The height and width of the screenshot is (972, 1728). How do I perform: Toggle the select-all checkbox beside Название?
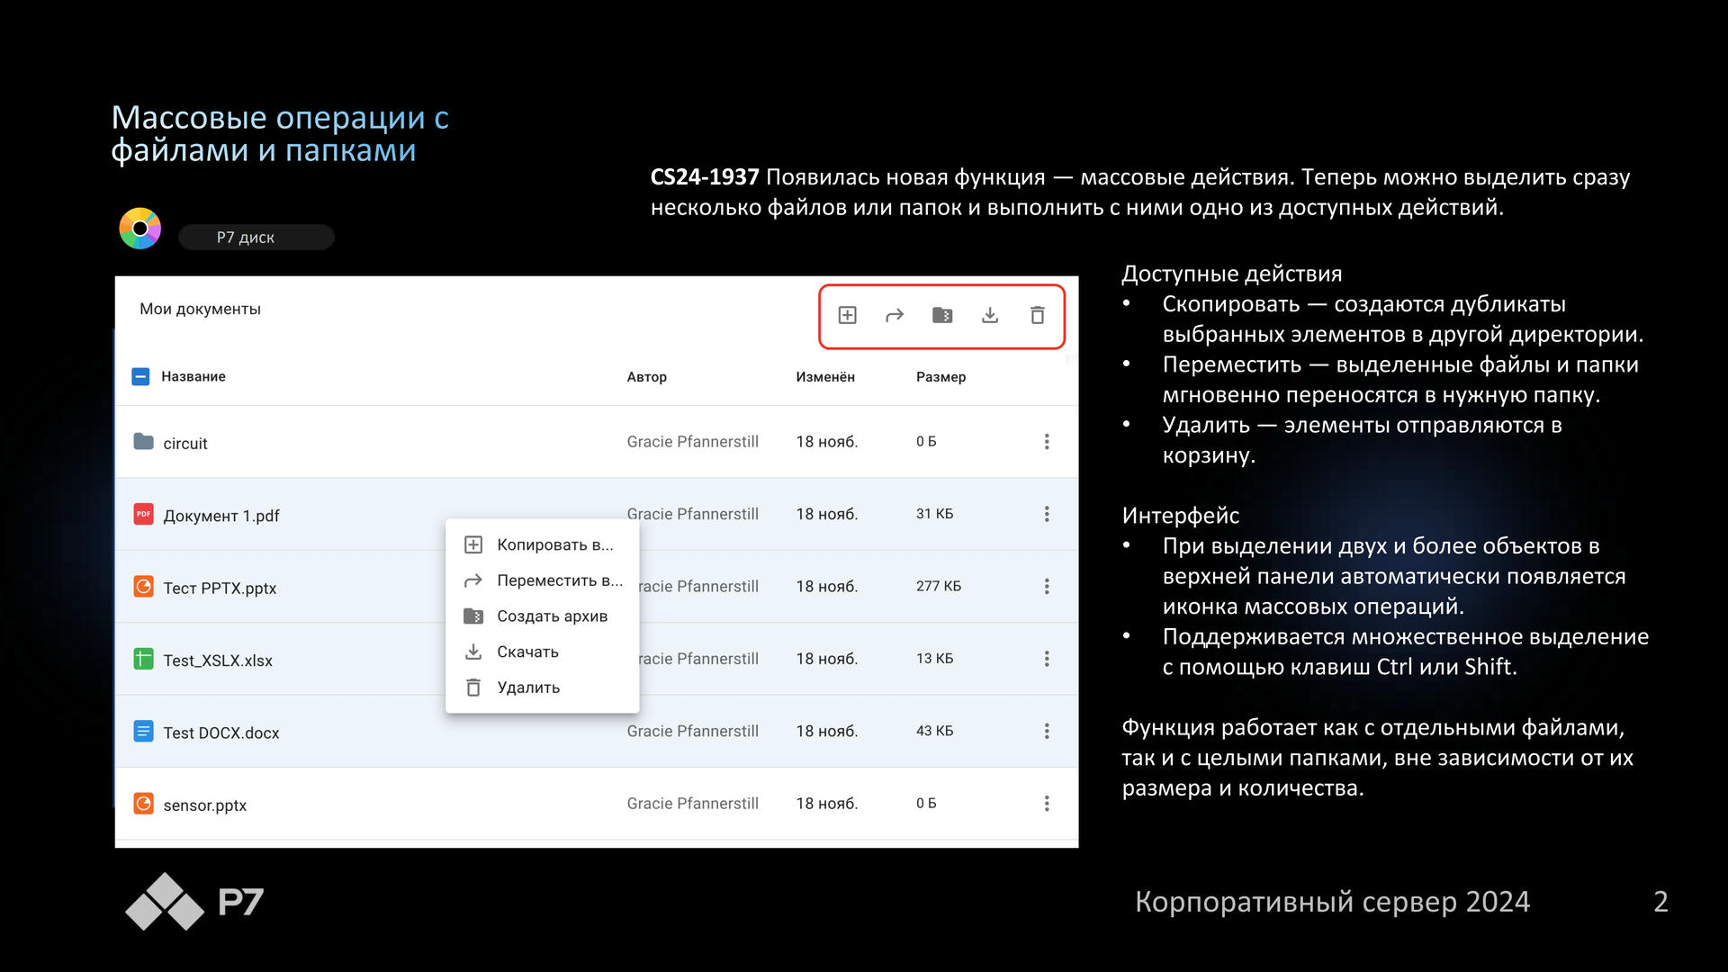(140, 376)
